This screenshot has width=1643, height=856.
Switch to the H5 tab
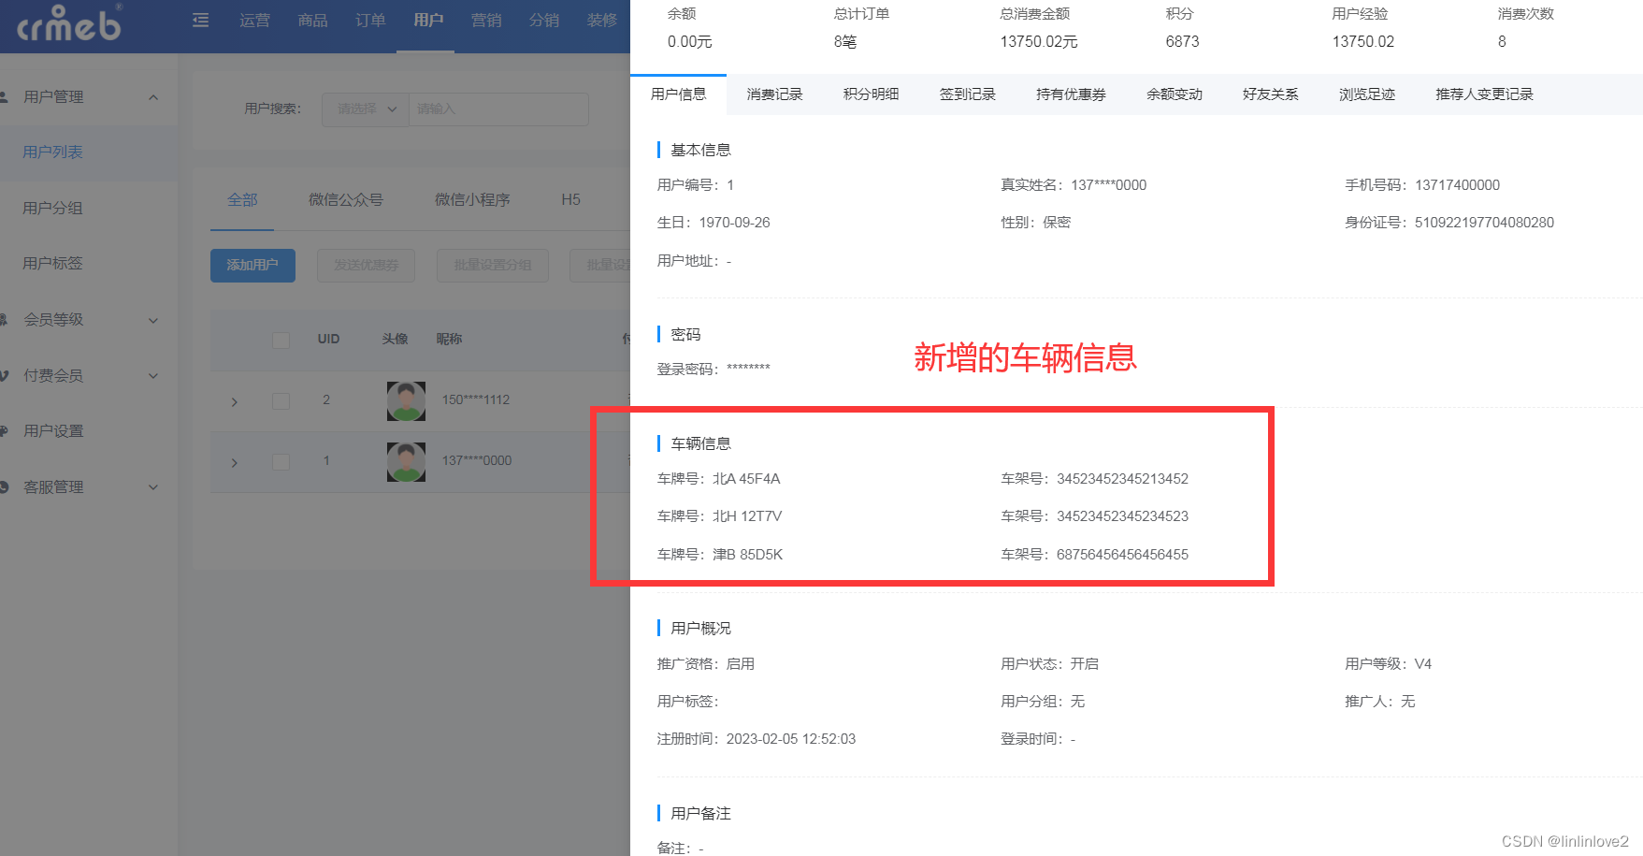tap(570, 199)
